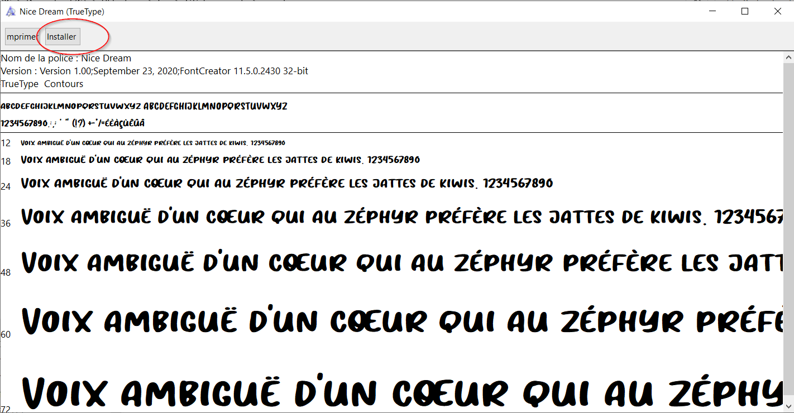Maximize the Nice Dream font window

[744, 11]
